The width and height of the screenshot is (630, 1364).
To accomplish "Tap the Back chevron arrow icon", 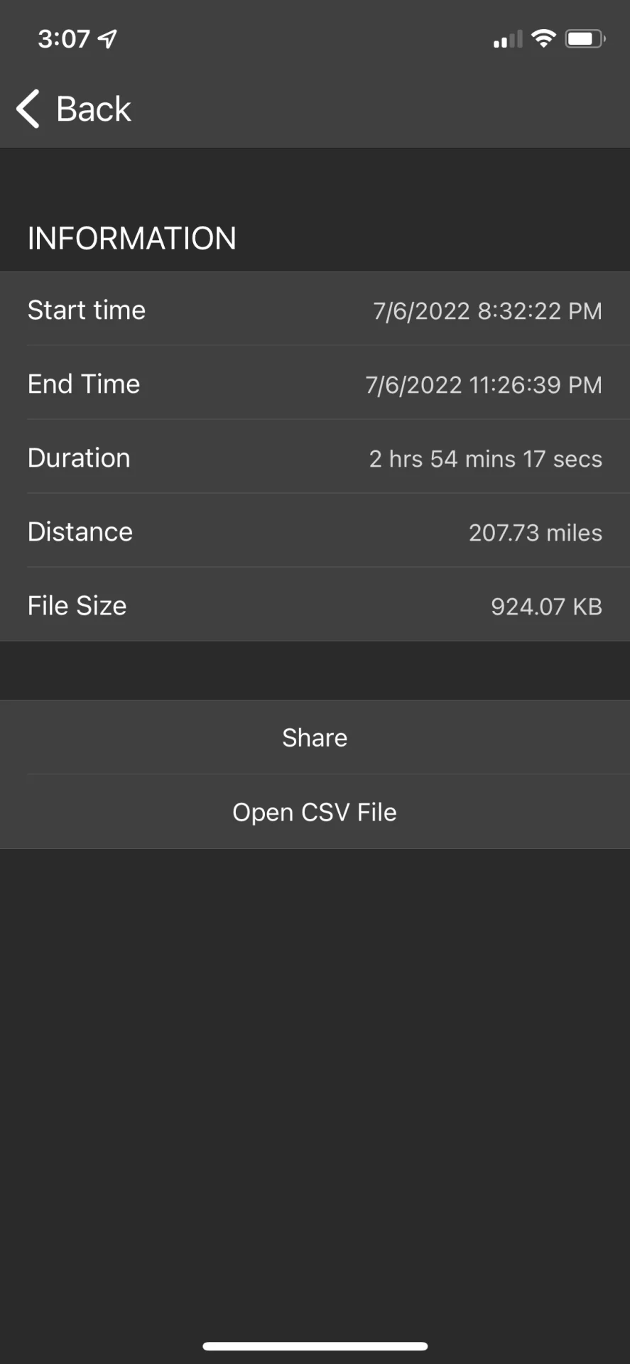I will tap(28, 109).
